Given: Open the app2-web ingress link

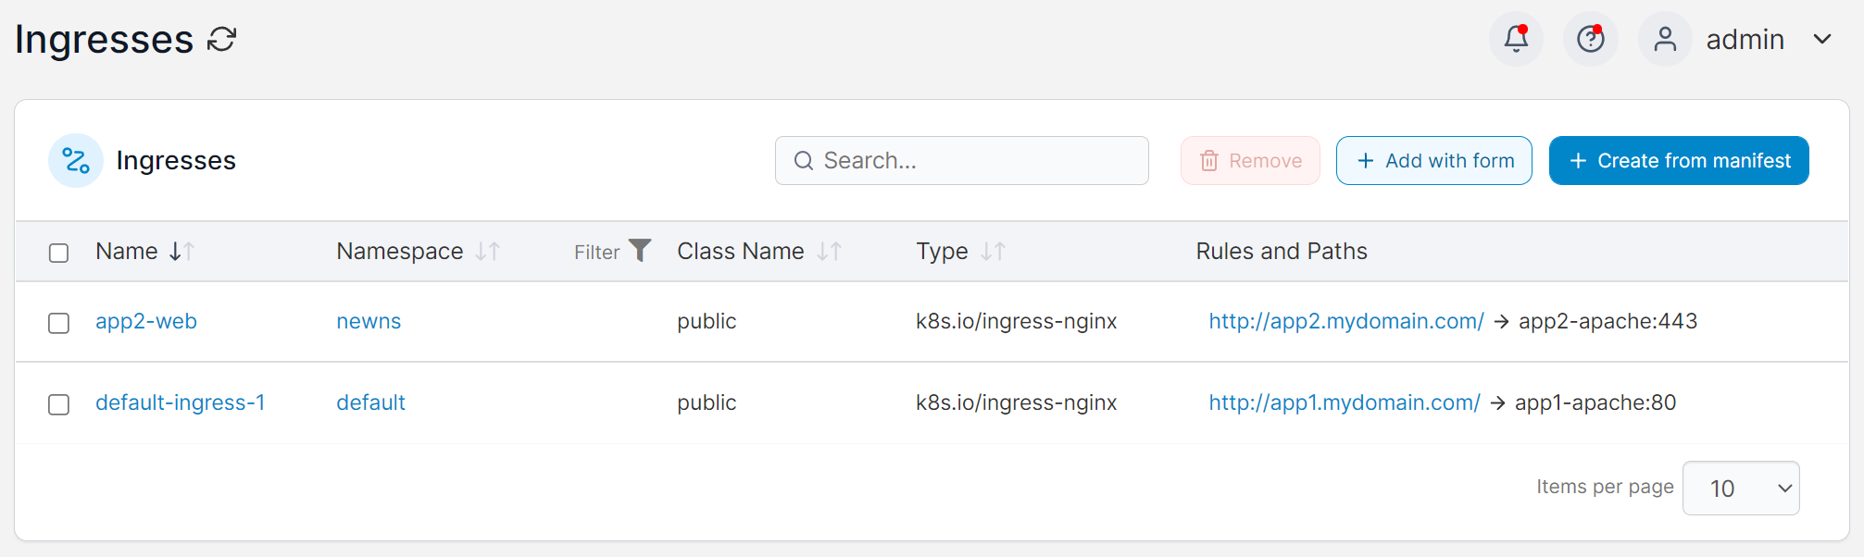Looking at the screenshot, I should pos(146,322).
